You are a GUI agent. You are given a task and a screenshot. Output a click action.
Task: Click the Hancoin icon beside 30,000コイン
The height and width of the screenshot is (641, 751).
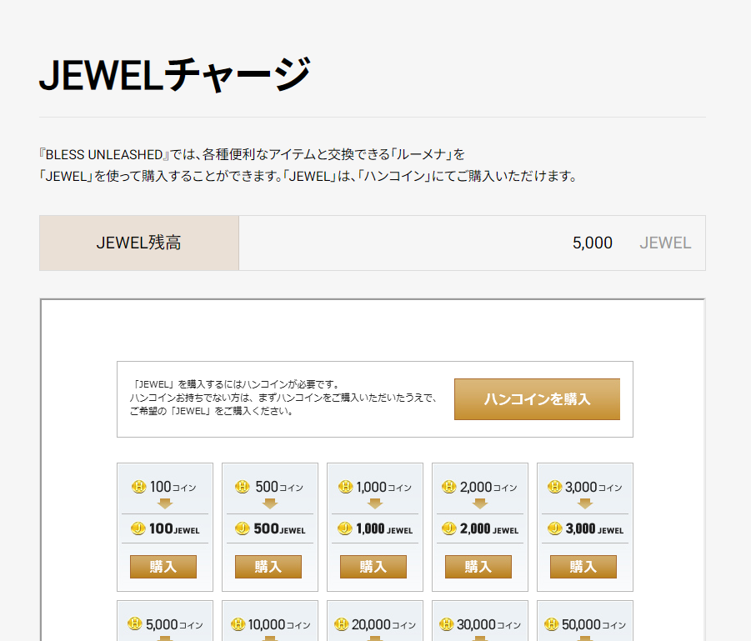pyautogui.click(x=446, y=624)
